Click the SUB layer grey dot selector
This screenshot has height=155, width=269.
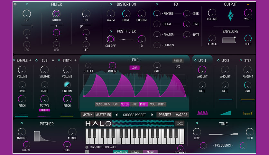click(x=53, y=60)
